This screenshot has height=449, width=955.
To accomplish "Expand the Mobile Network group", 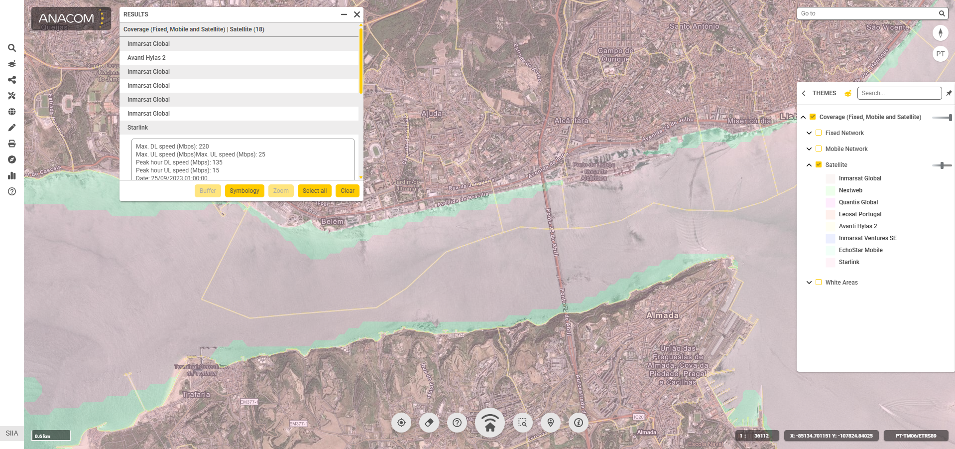I will [809, 149].
